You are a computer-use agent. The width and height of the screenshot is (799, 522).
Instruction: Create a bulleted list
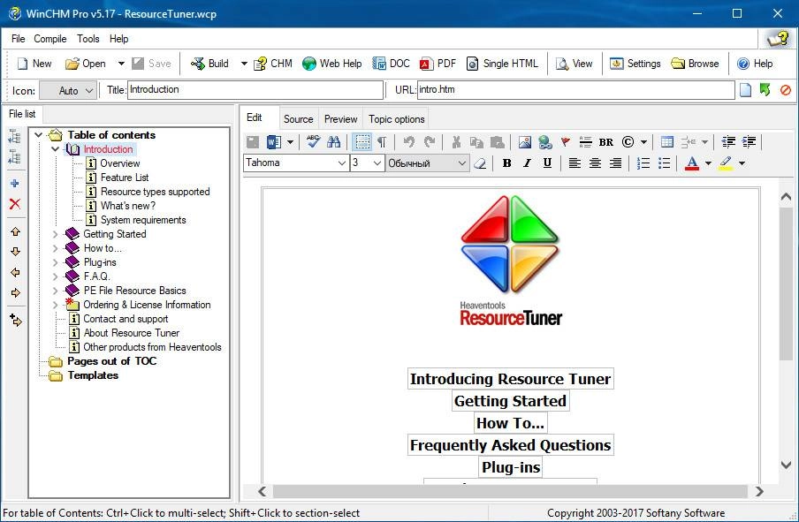(x=664, y=163)
